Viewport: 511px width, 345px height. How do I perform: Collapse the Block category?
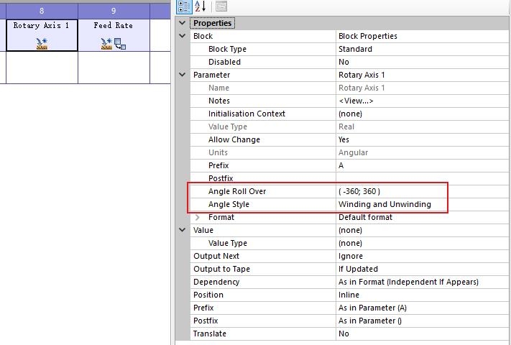[x=183, y=36]
